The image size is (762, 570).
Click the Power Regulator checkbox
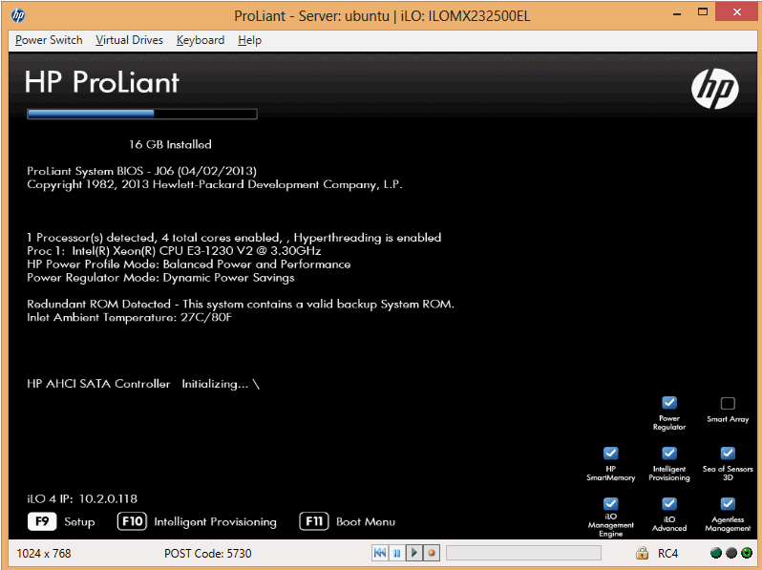click(669, 403)
